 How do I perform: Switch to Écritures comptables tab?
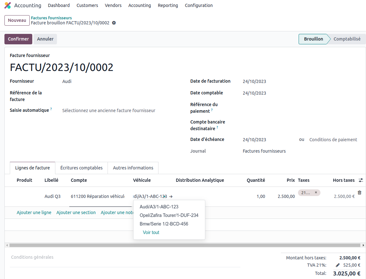click(x=82, y=168)
